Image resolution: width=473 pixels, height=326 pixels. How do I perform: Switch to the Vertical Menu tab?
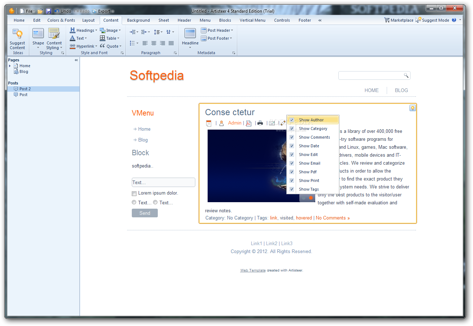tap(252, 20)
